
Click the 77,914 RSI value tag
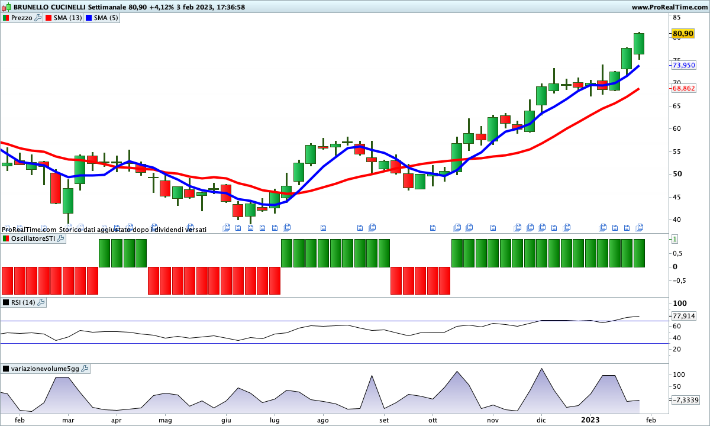(x=684, y=316)
